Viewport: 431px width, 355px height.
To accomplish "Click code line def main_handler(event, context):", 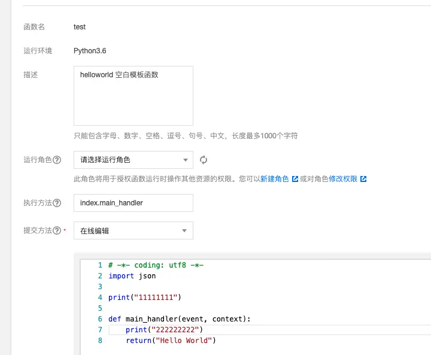I will coord(179,319).
